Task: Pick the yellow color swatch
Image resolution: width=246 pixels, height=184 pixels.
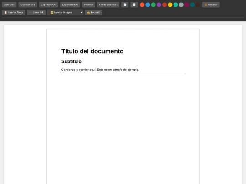Action: pos(170,5)
